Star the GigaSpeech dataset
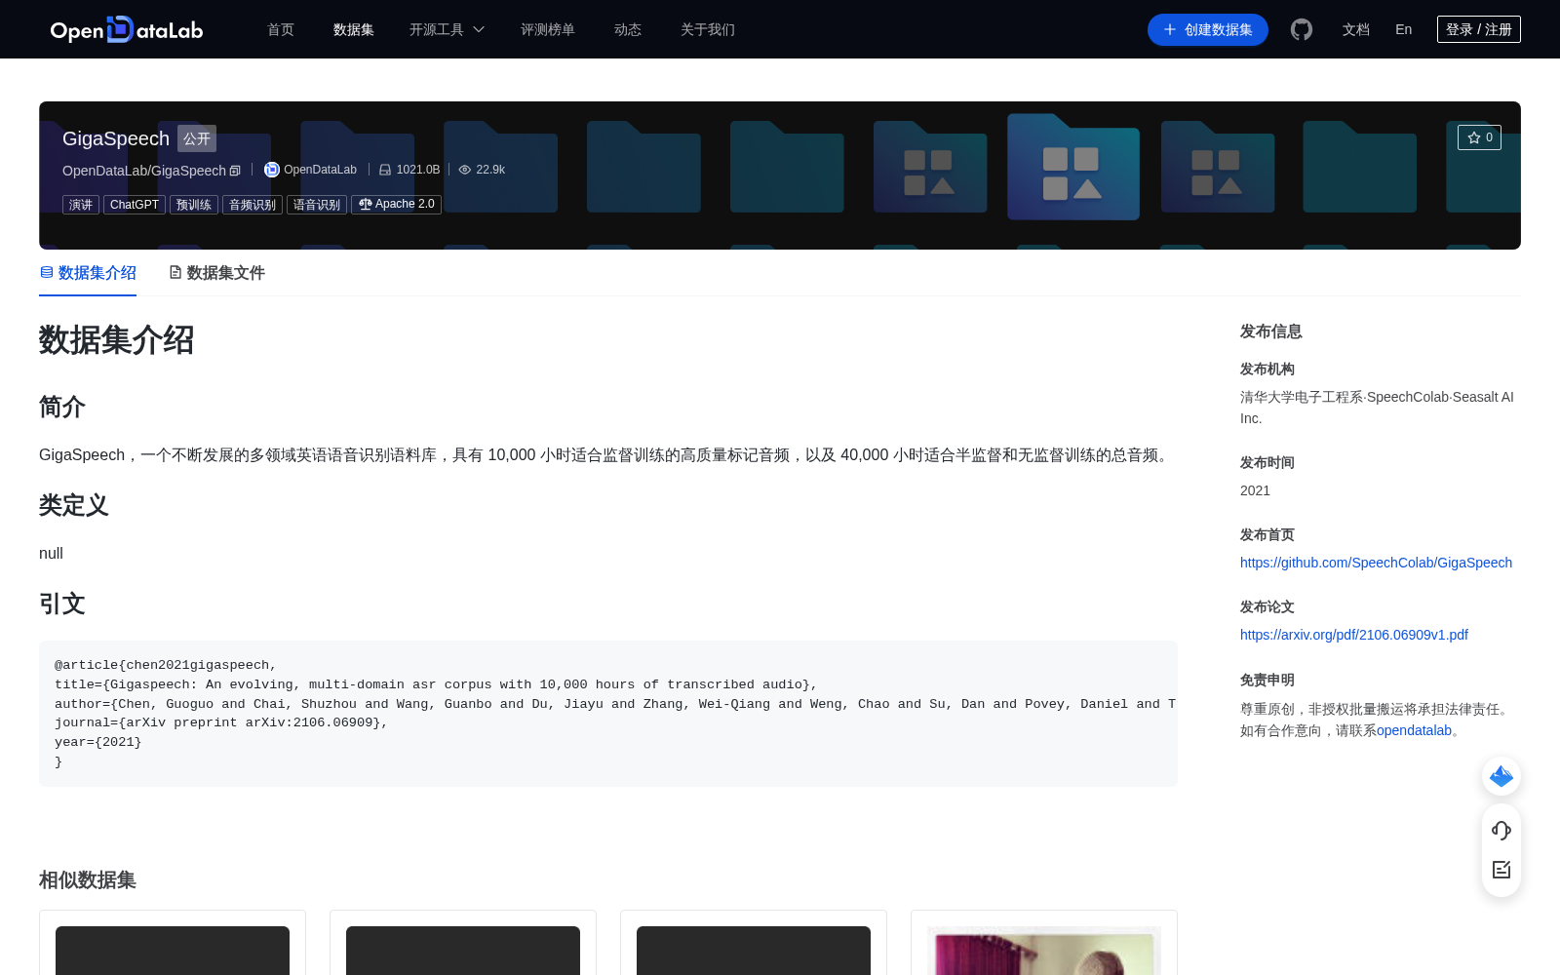This screenshot has height=975, width=1560. (x=1479, y=137)
